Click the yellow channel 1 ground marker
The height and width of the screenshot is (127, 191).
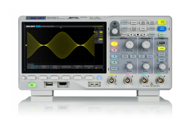coord(26,45)
